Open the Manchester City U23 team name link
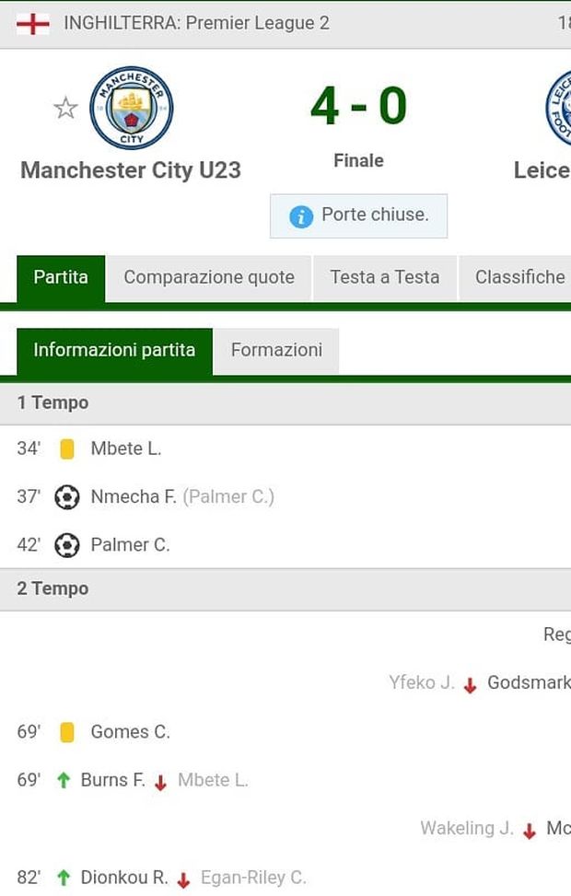Viewport: 571px width, 896px height. click(x=131, y=170)
